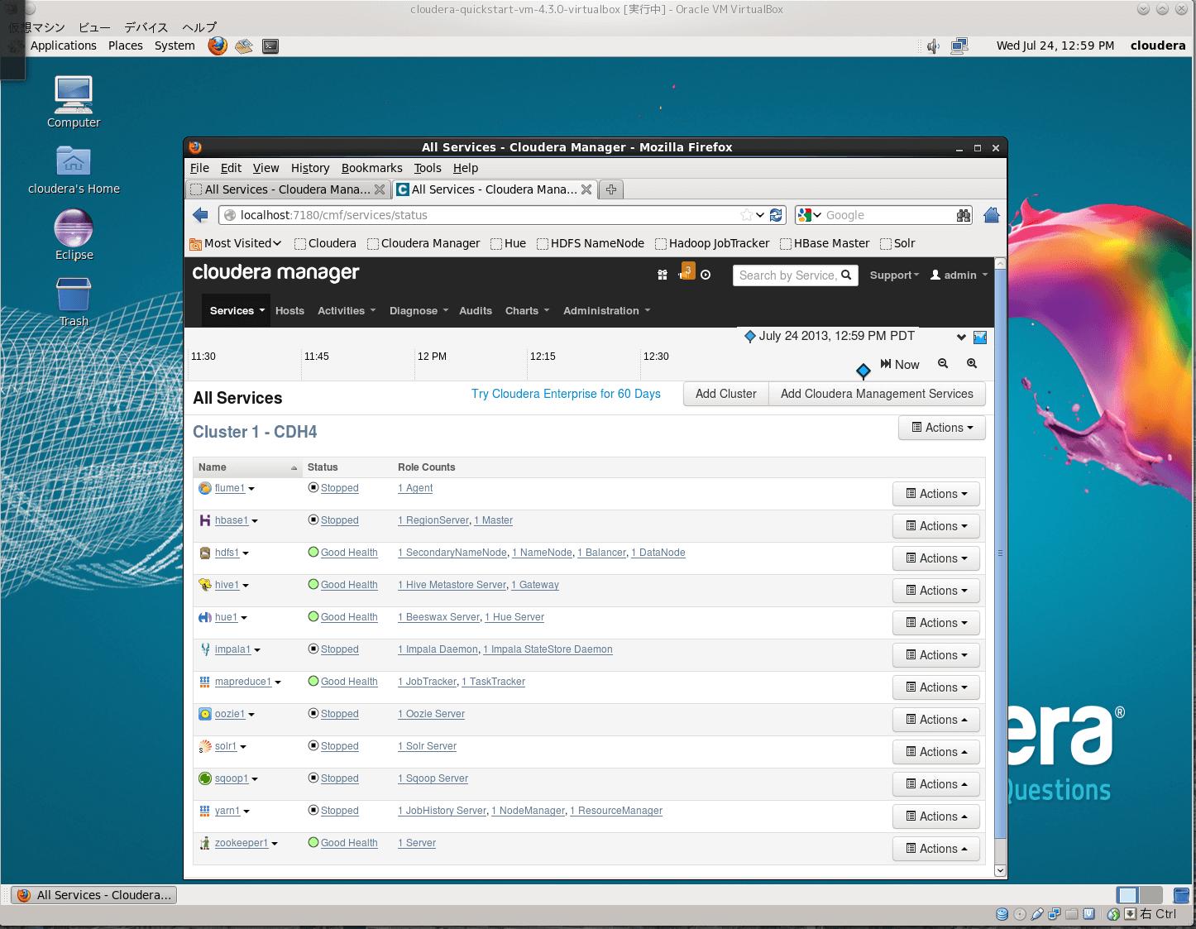Open the Administration navigation menu
The image size is (1196, 929).
[606, 311]
